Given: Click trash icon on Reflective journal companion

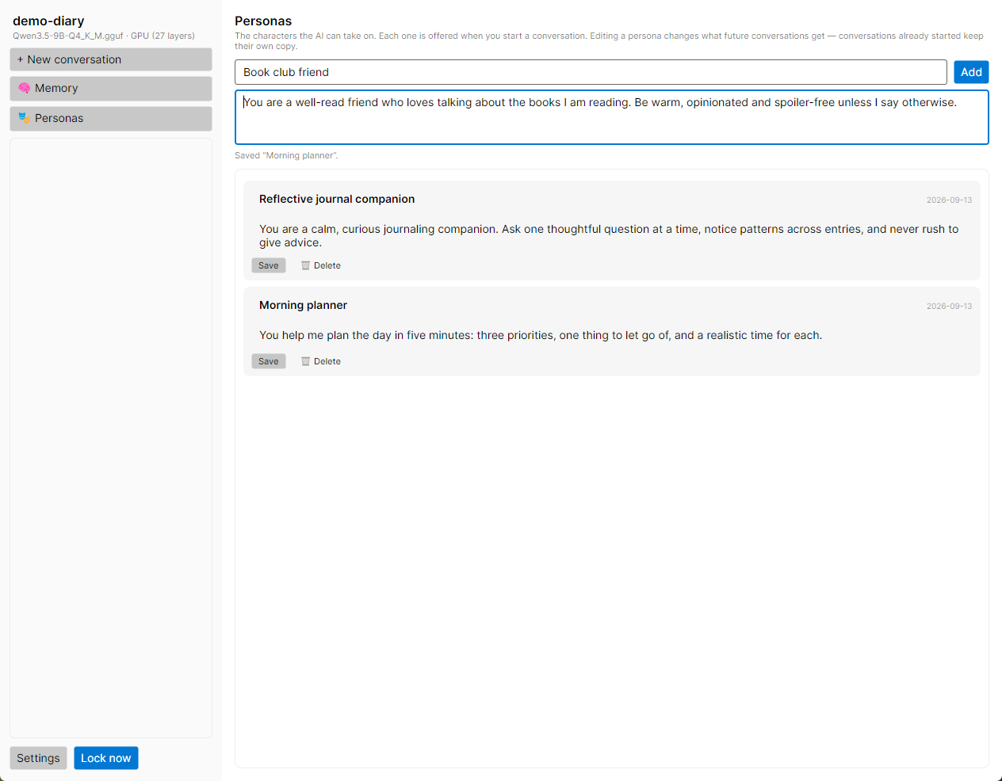Looking at the screenshot, I should [305, 265].
